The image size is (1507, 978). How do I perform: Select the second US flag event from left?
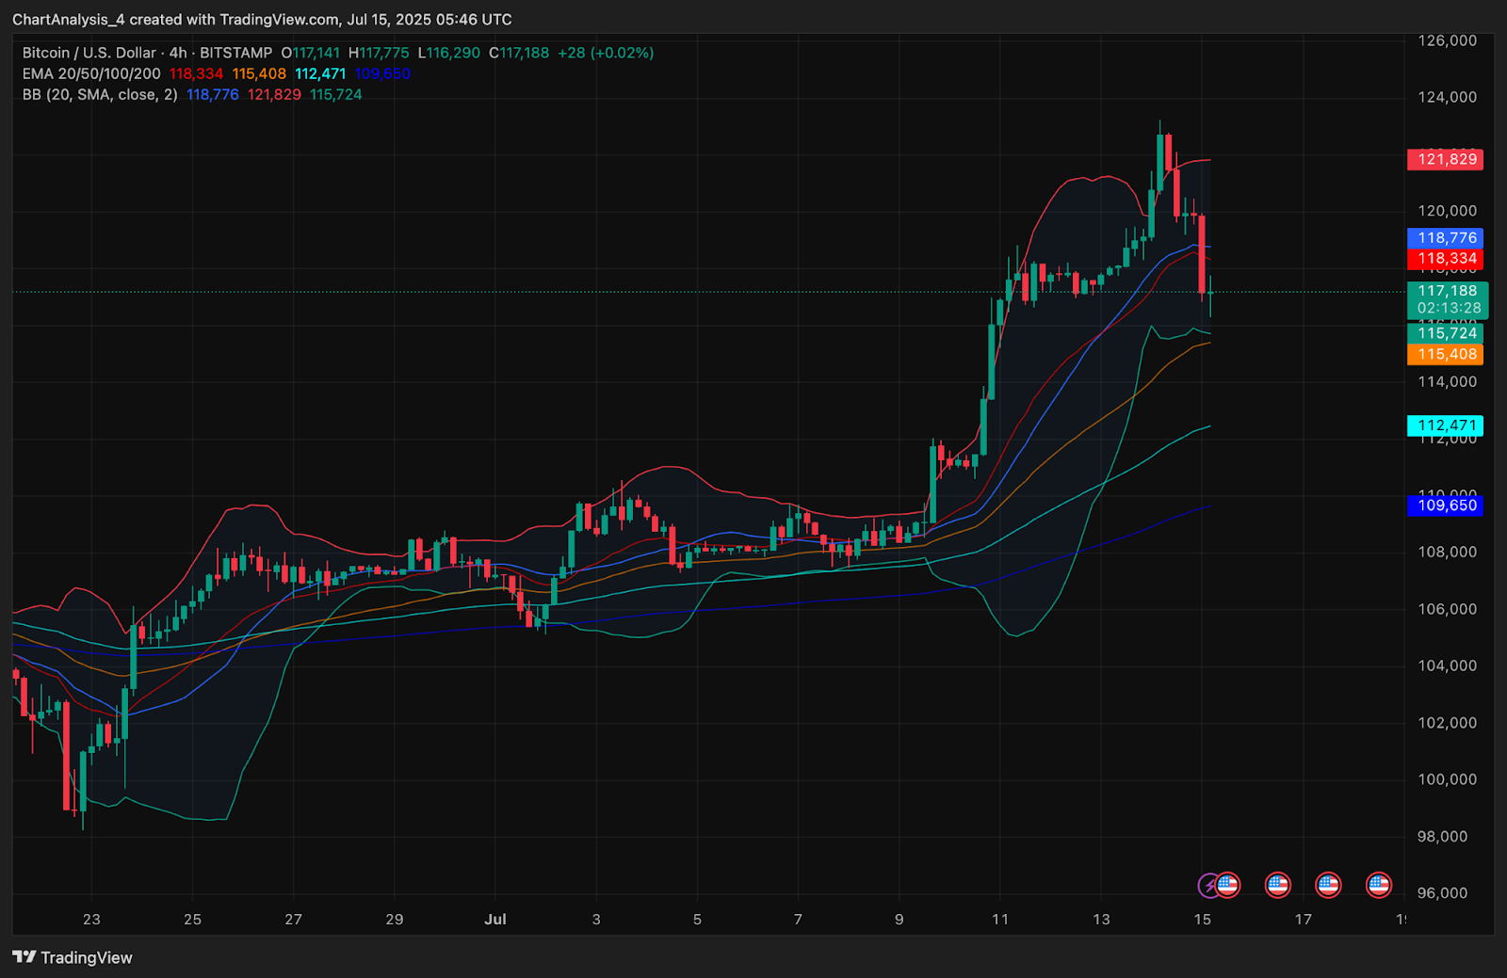tap(1277, 885)
